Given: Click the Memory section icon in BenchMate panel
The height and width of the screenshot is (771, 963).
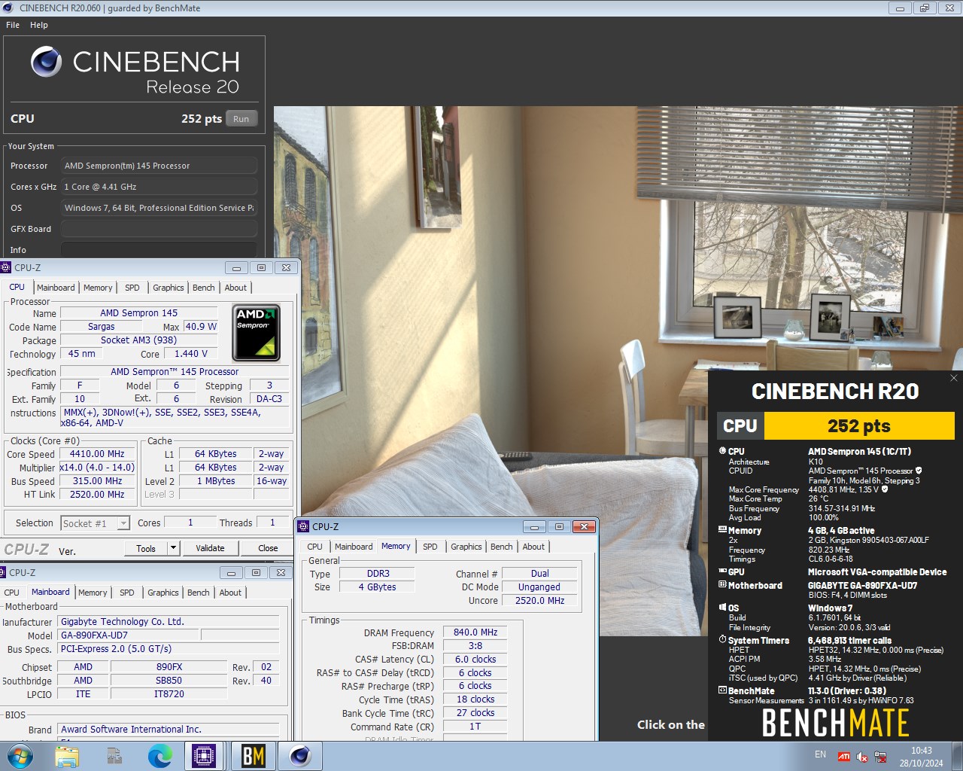Looking at the screenshot, I should click(722, 530).
